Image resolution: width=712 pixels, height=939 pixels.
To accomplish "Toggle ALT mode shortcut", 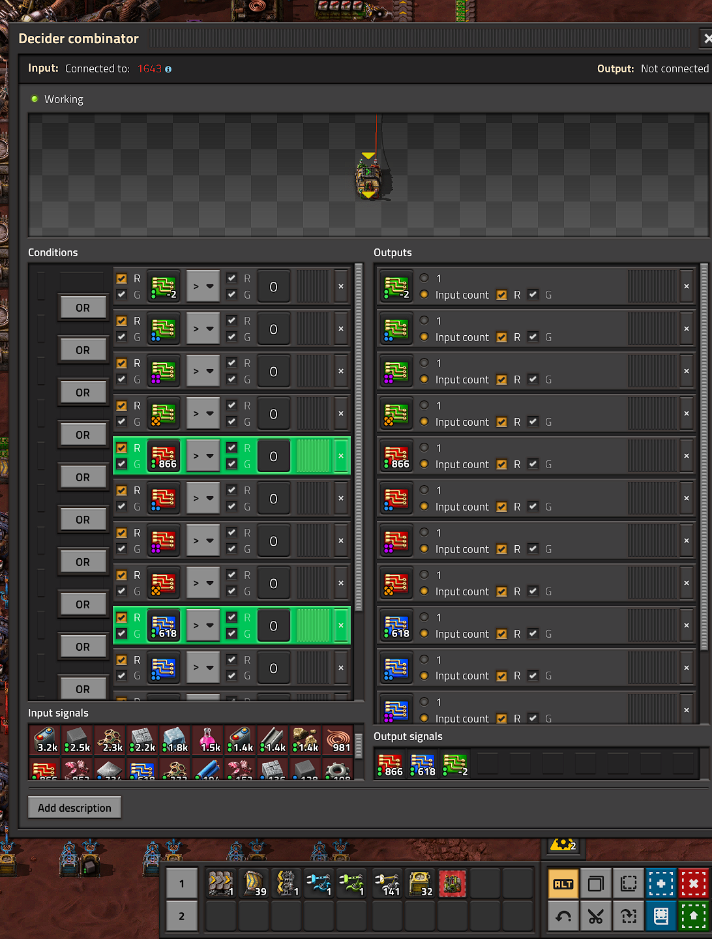I will pyautogui.click(x=563, y=884).
